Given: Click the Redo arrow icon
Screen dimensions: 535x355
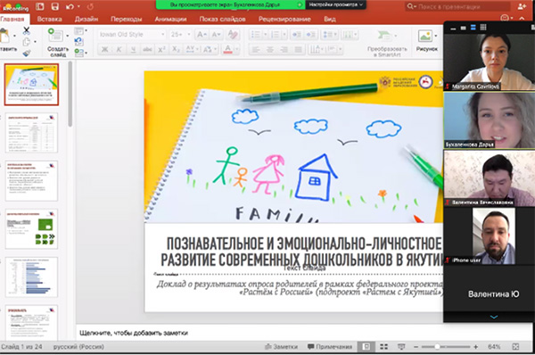Looking at the screenshot, I should (x=90, y=6).
